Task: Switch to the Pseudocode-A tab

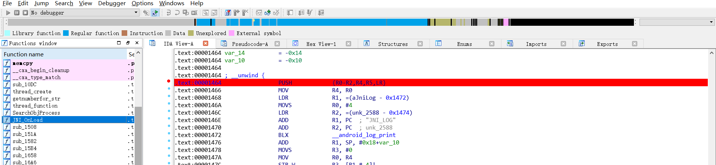Action: tap(250, 44)
